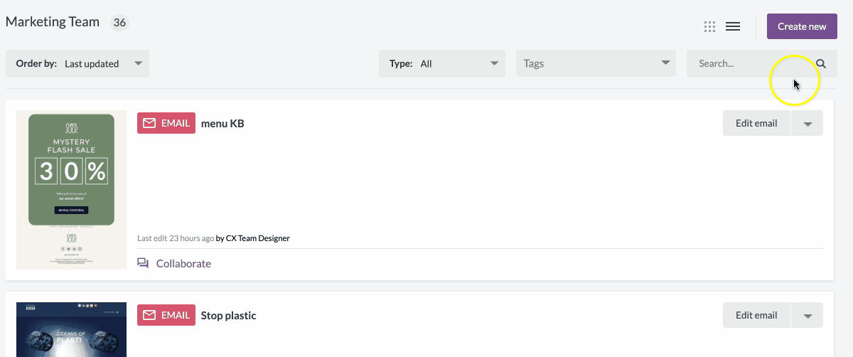Open the Mystery Flash Sale email thumbnail
This screenshot has width=853, height=357.
[71, 190]
